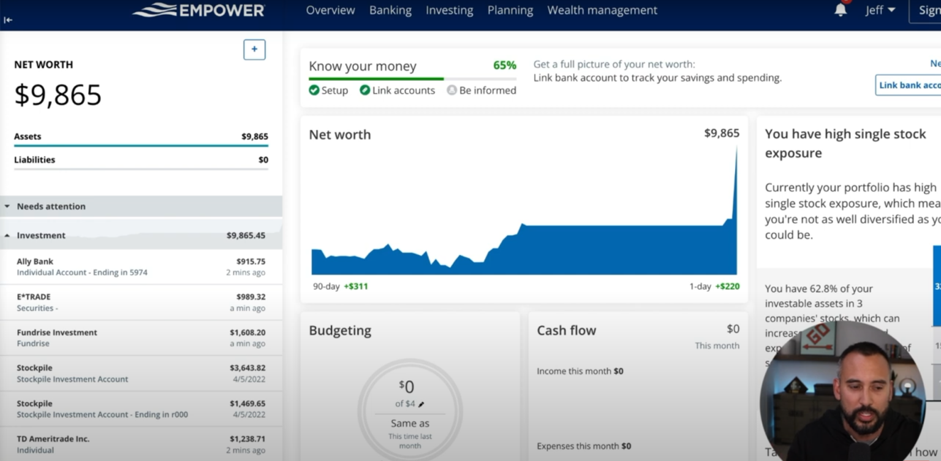Open the Budgeting card title
The width and height of the screenshot is (941, 461).
[x=340, y=330]
